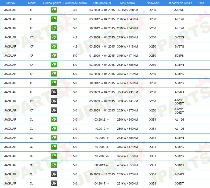Click petrol icon for XF 283kW / 385KM
The width and height of the screenshot is (210, 188).
tap(54, 64)
